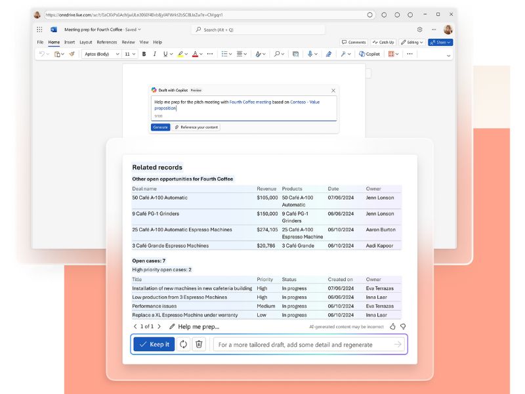Click the Regenerate draft icon

183,344
